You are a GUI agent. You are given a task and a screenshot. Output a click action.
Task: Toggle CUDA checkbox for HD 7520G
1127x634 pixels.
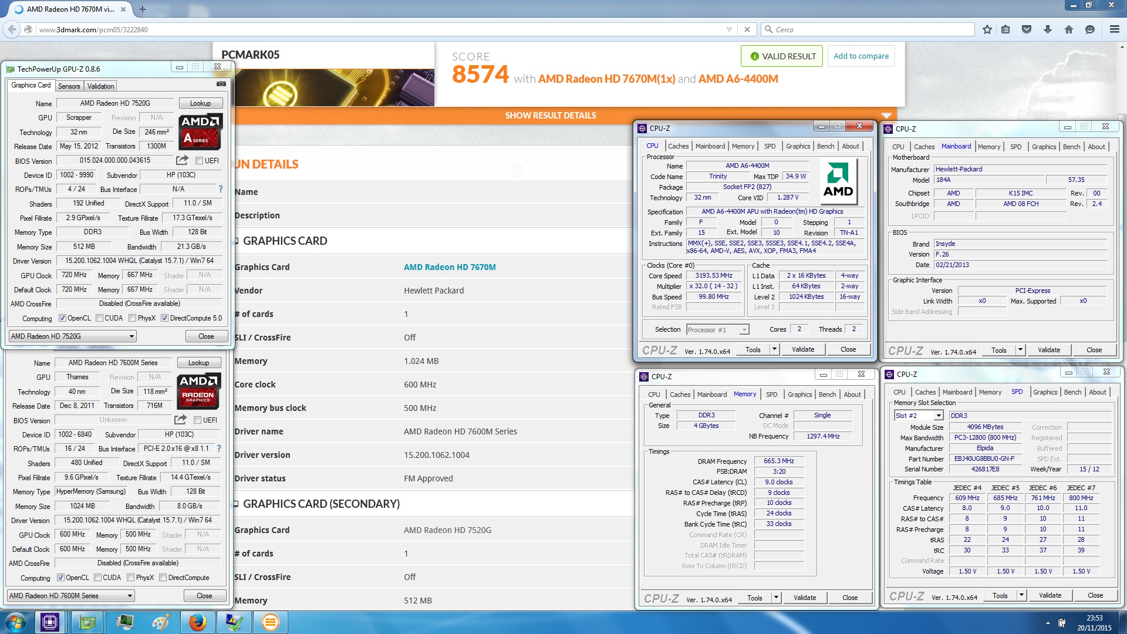99,318
